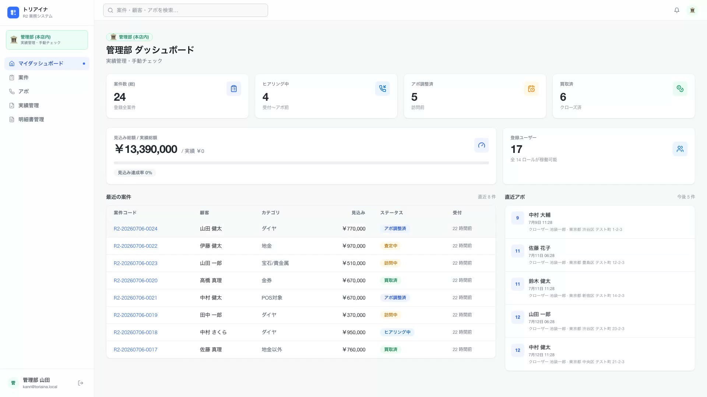This screenshot has width=707, height=397.
Task: Click the date badge 12 for 山田 一郎
Action: click(x=517, y=317)
